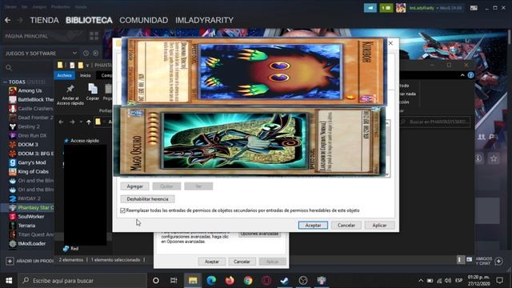
Task: Click Acceso rápido in the File Explorer tree
Action: [85, 141]
